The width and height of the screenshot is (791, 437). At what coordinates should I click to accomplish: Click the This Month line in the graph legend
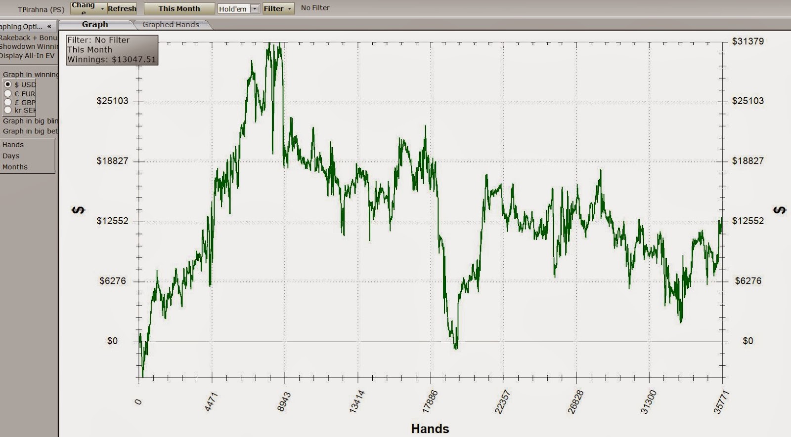[89, 50]
